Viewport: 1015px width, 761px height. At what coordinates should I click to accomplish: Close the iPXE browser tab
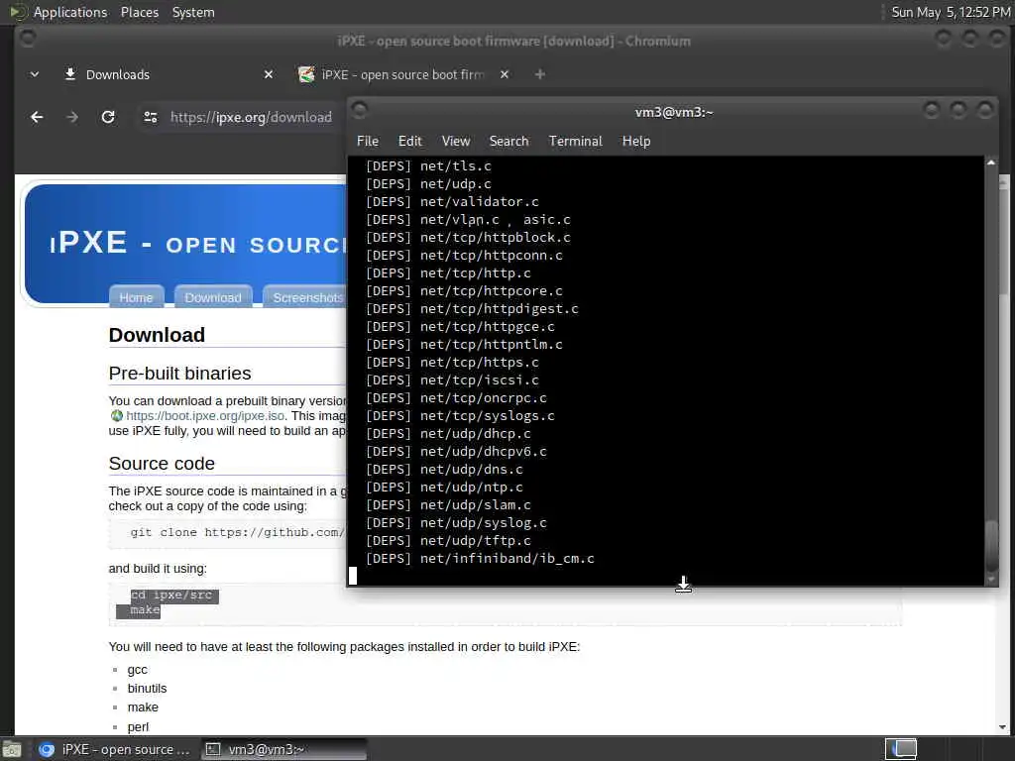[x=505, y=75]
